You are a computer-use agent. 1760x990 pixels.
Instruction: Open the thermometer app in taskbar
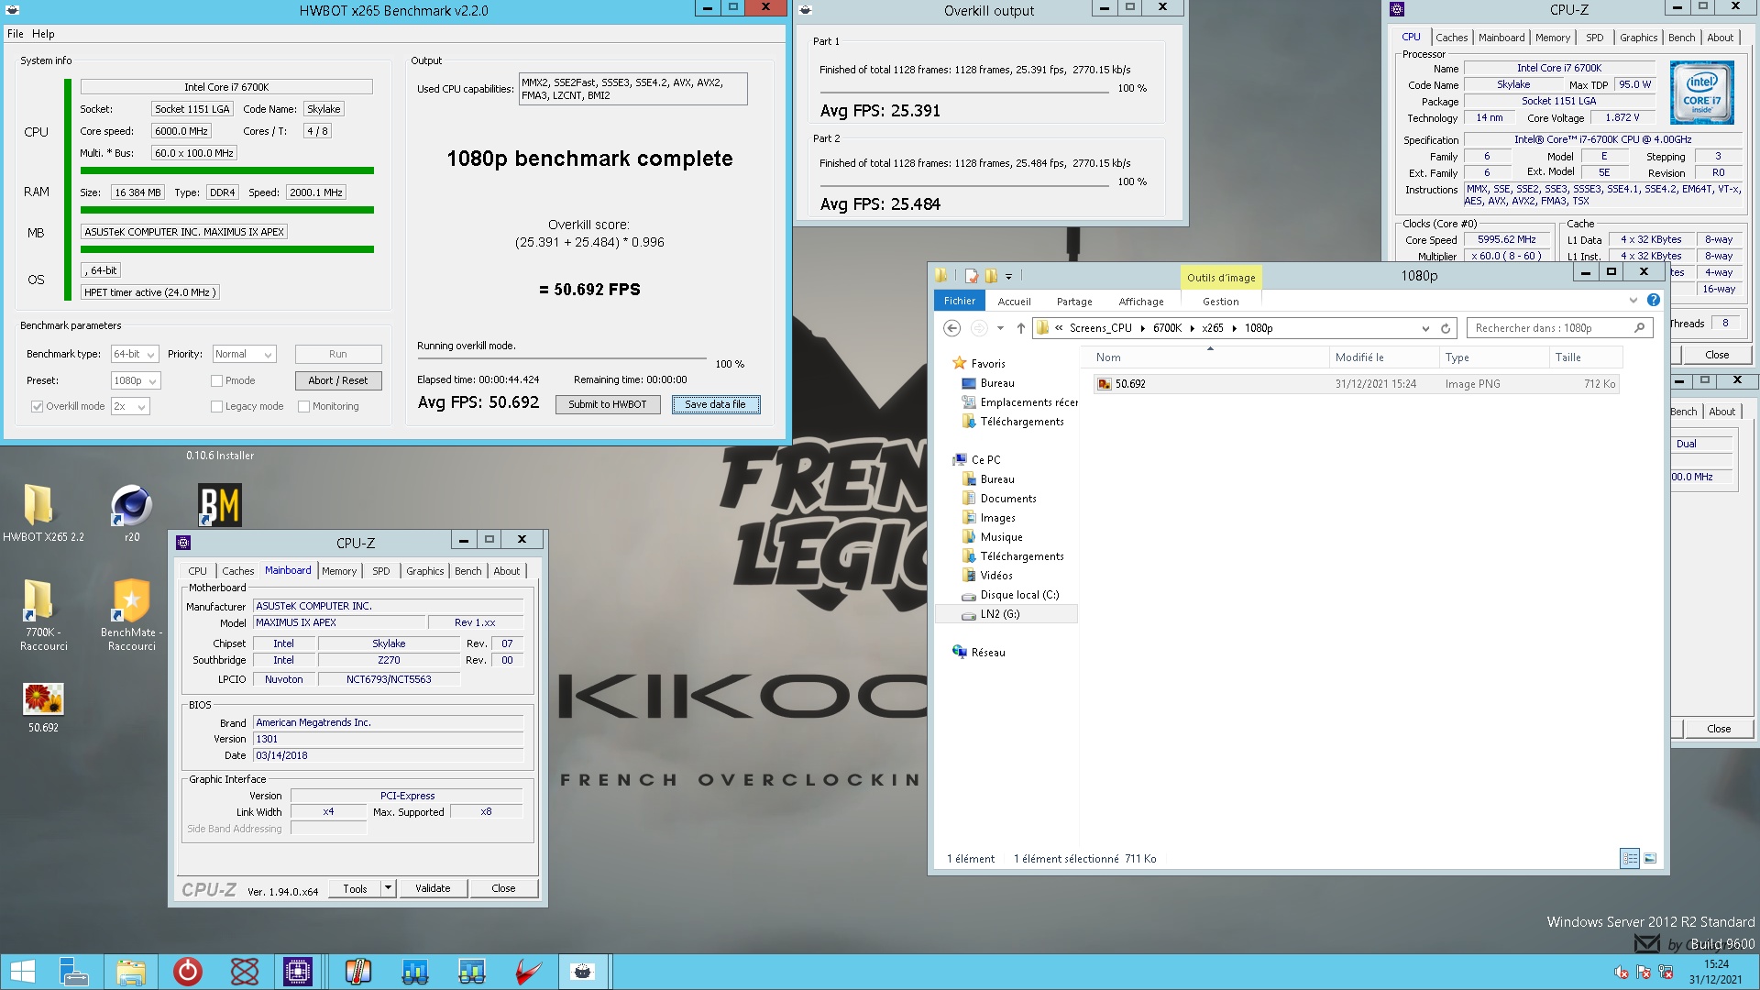[x=358, y=972]
